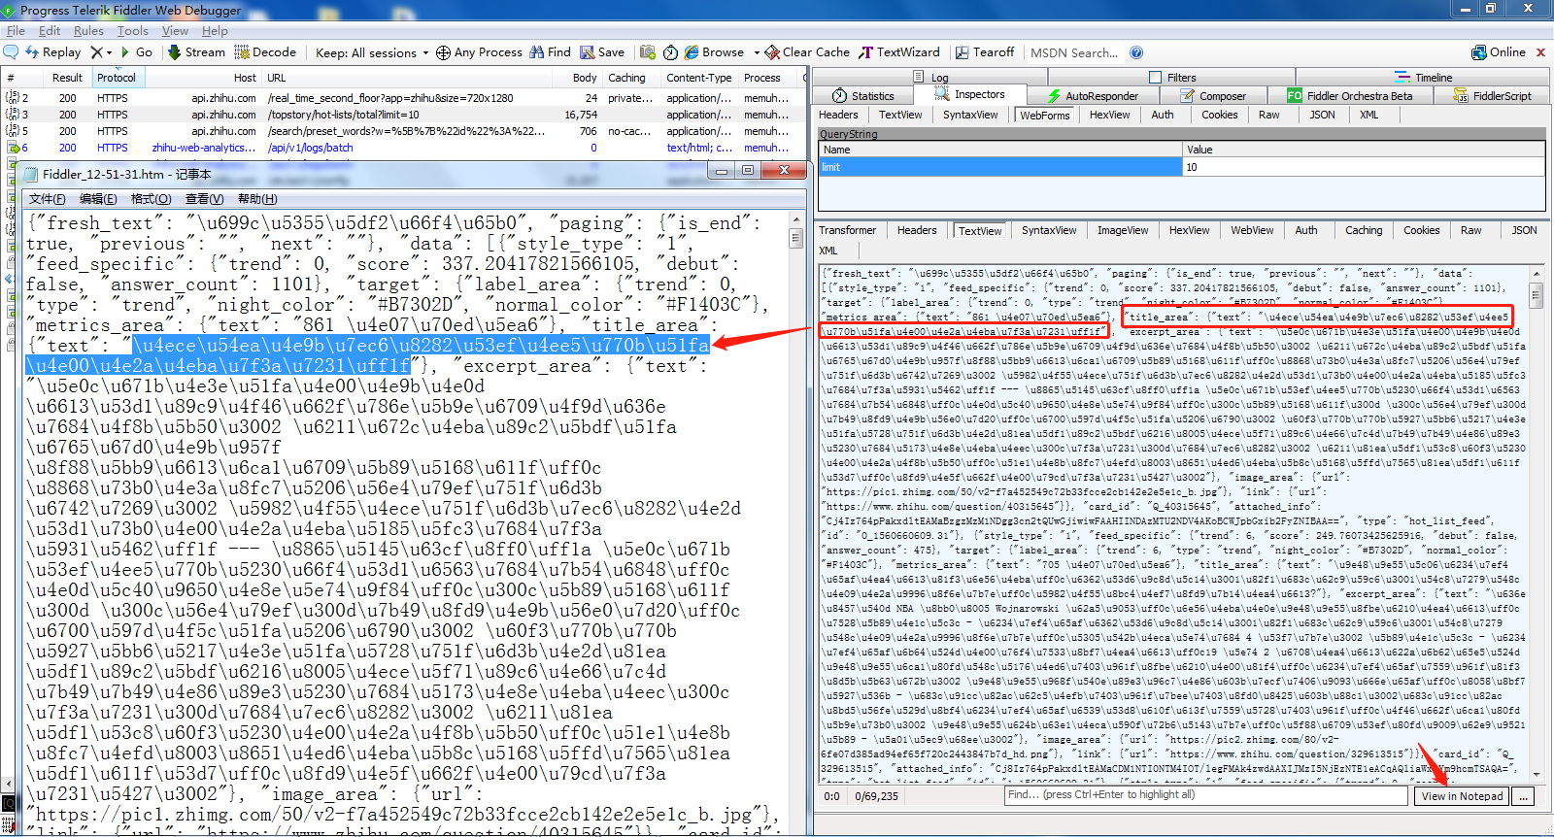Click Notepad vertical scrollbar up arrow

point(796,220)
